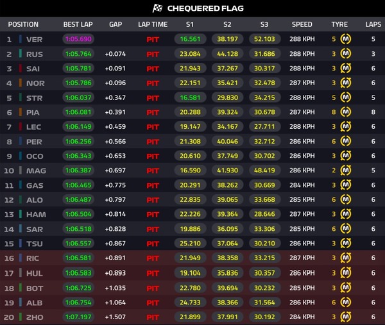The height and width of the screenshot is (325, 385).
Task: Click VER's medium tyre icon
Action: pyautogui.click(x=345, y=39)
